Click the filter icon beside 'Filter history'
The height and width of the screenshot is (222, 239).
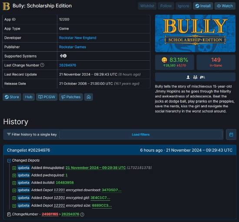(x=9, y=134)
